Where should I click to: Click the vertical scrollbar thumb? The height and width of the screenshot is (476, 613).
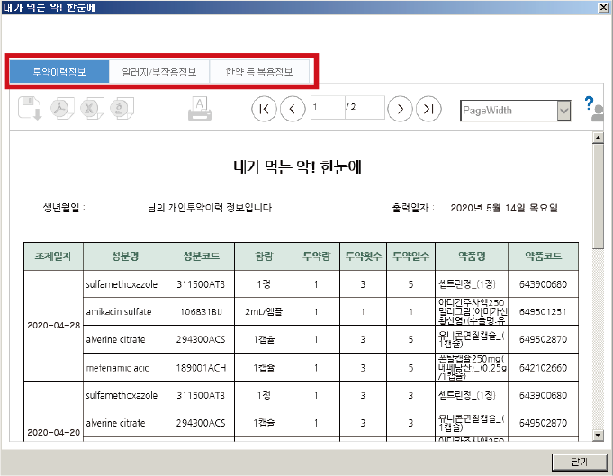pos(598,195)
